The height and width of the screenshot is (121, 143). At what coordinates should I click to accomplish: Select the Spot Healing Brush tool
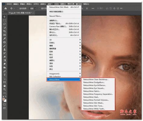(x=5, y=42)
